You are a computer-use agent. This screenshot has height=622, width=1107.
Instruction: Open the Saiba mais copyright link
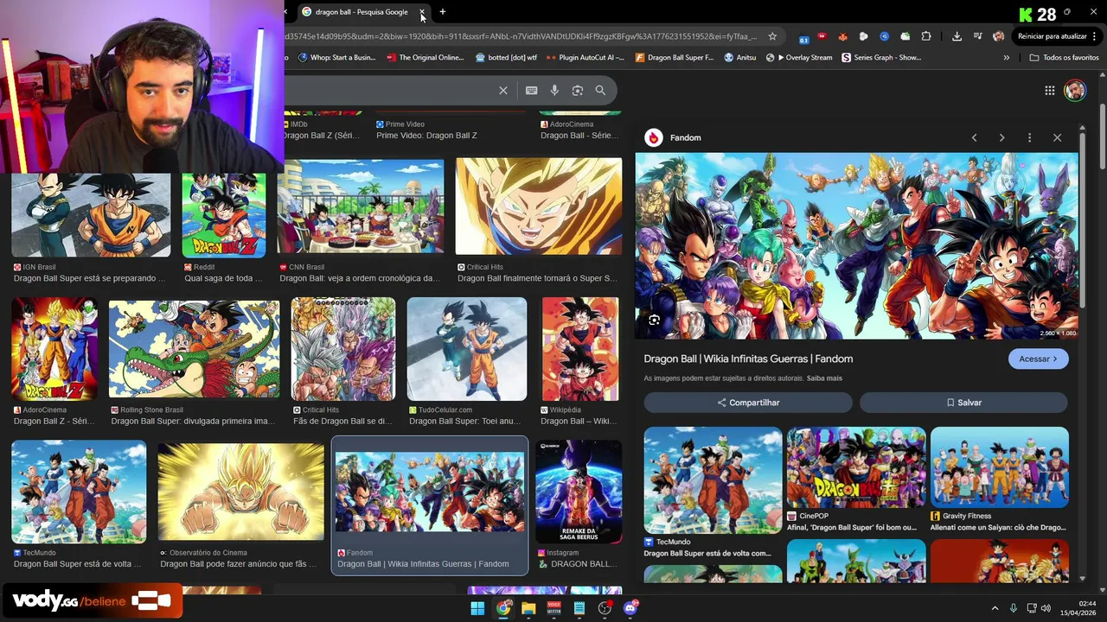pos(824,378)
